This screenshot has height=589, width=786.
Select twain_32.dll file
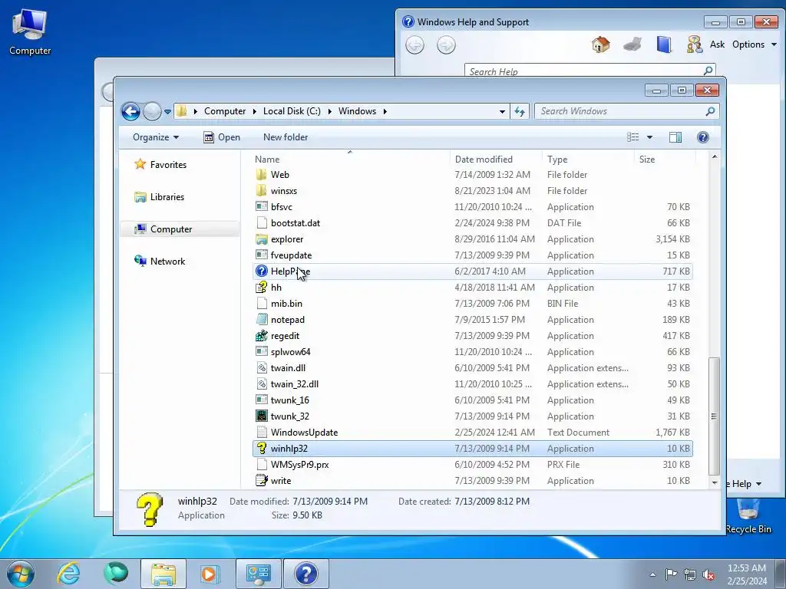tap(295, 384)
